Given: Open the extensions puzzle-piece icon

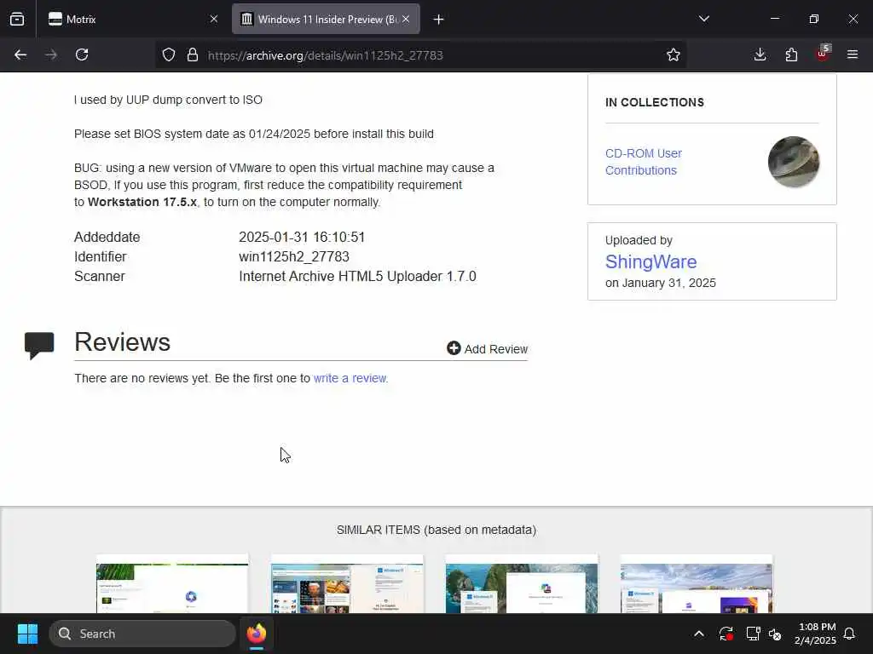Looking at the screenshot, I should pos(791,54).
